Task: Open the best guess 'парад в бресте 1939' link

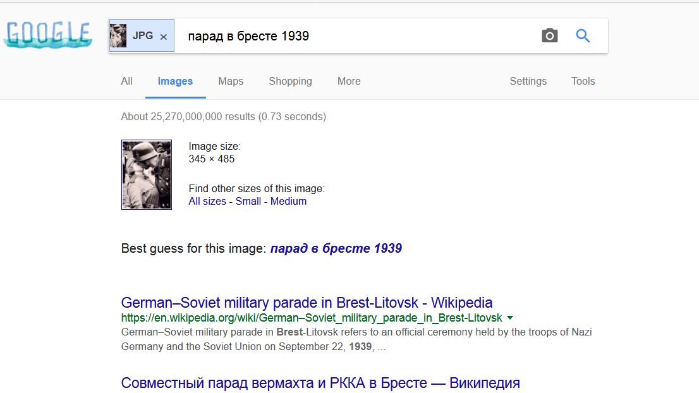Action: (336, 248)
